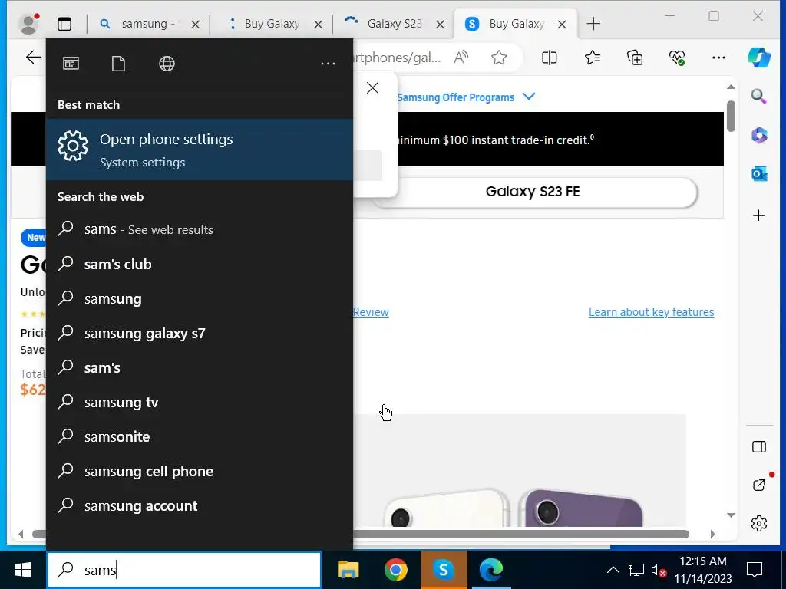Select the Web filter globe icon
Viewport: 786px width, 589px height.
point(167,64)
